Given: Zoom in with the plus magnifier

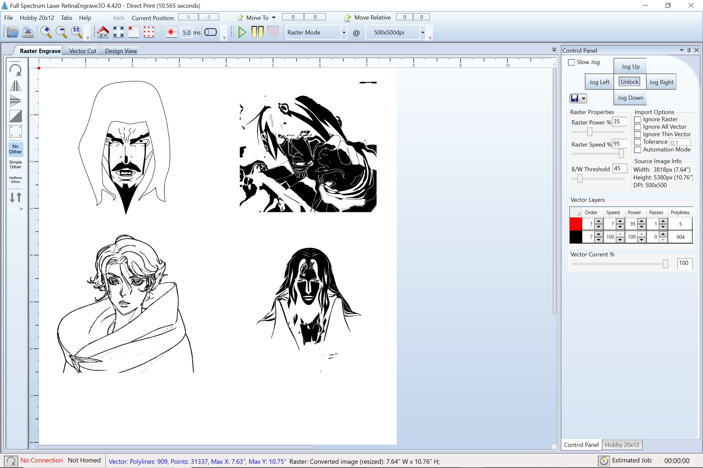Looking at the screenshot, I should point(46,32).
